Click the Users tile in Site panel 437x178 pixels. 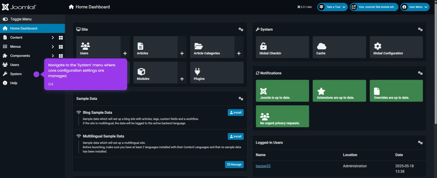[98, 47]
